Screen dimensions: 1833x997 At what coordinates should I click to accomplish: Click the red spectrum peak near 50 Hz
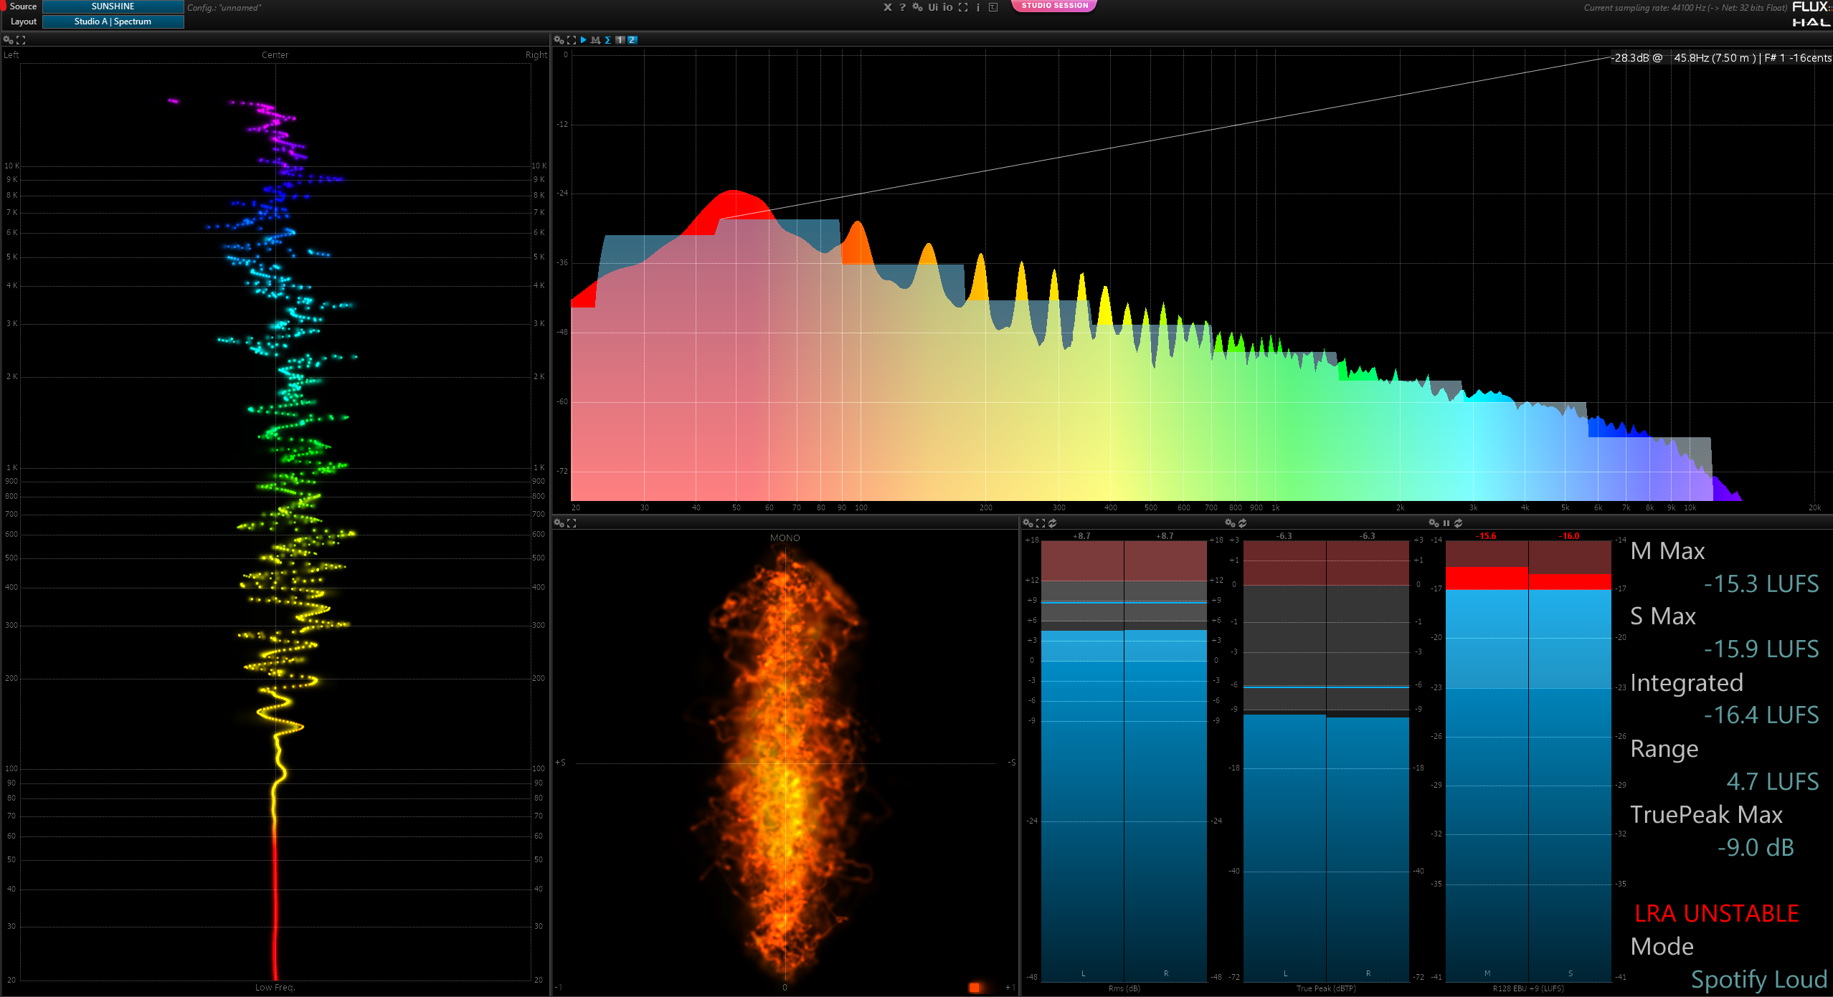coord(733,204)
